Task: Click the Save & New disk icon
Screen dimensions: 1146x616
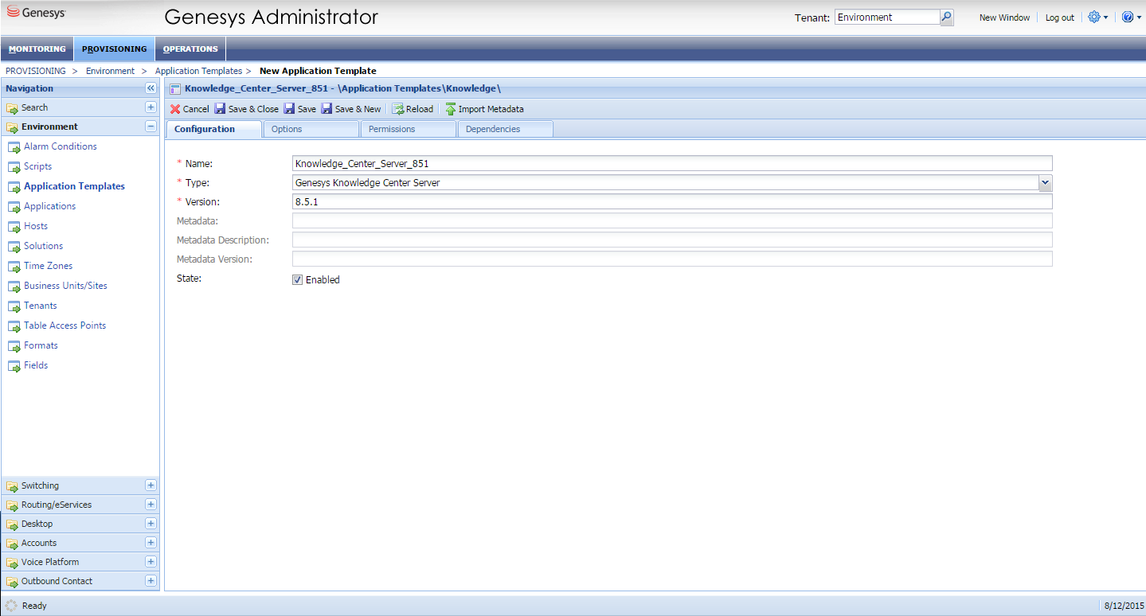Action: (x=327, y=109)
